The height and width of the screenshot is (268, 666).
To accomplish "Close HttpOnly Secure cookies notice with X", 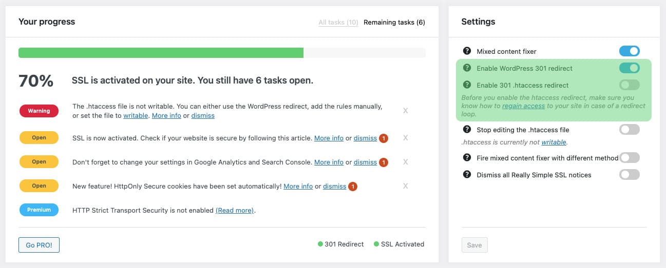I will pyautogui.click(x=405, y=186).
